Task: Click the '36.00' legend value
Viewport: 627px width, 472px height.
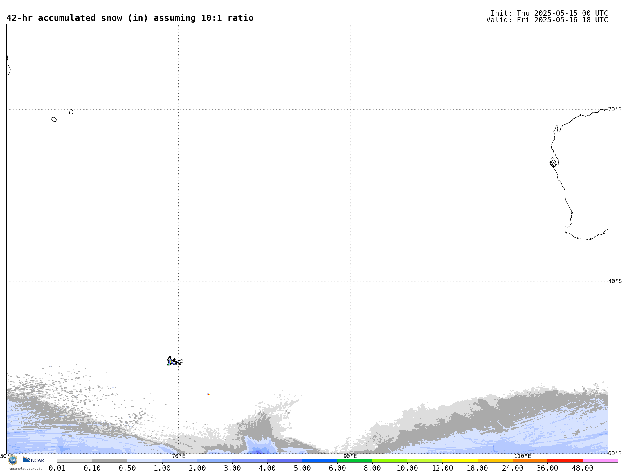Action: [x=547, y=468]
